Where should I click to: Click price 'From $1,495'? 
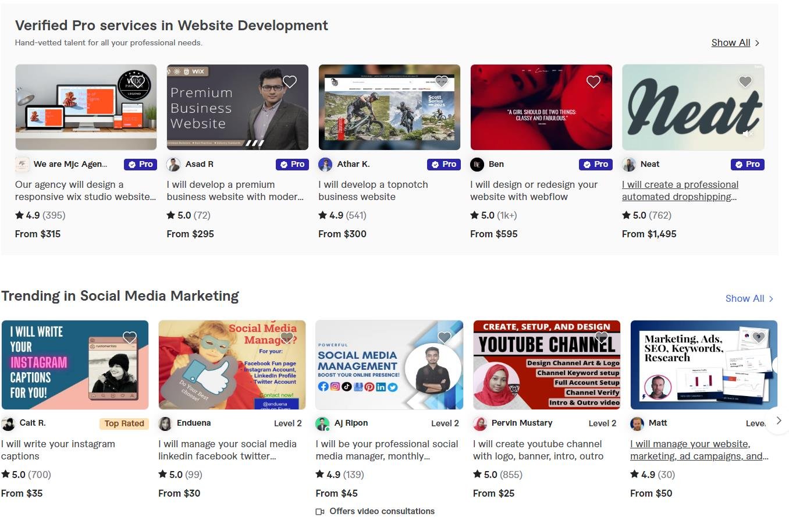tap(649, 234)
